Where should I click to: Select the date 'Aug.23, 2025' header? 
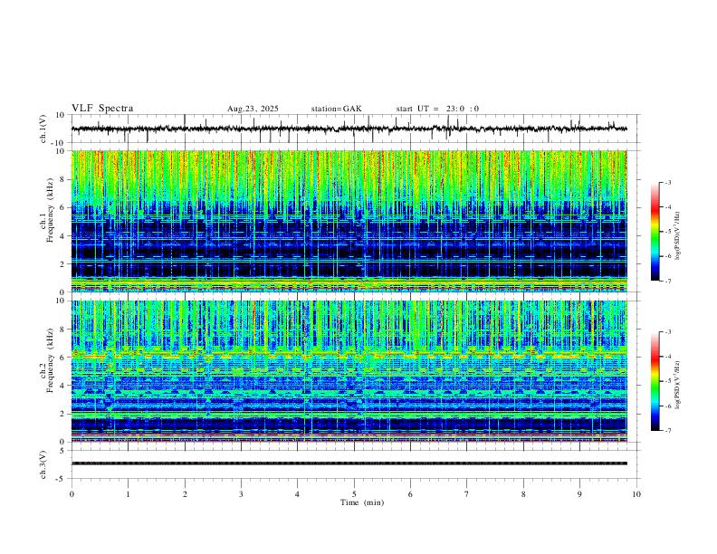click(253, 109)
